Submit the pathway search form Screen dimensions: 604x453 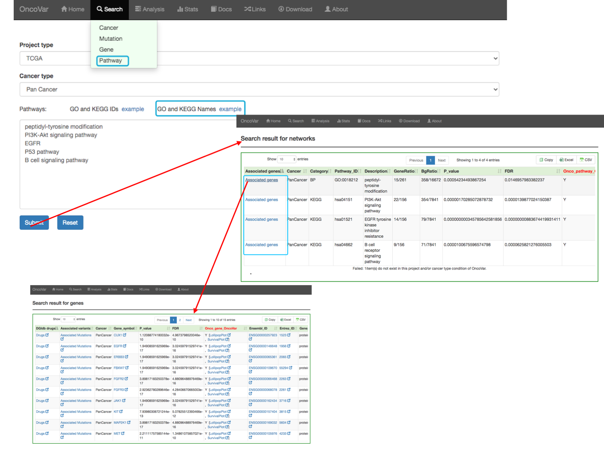(34, 223)
